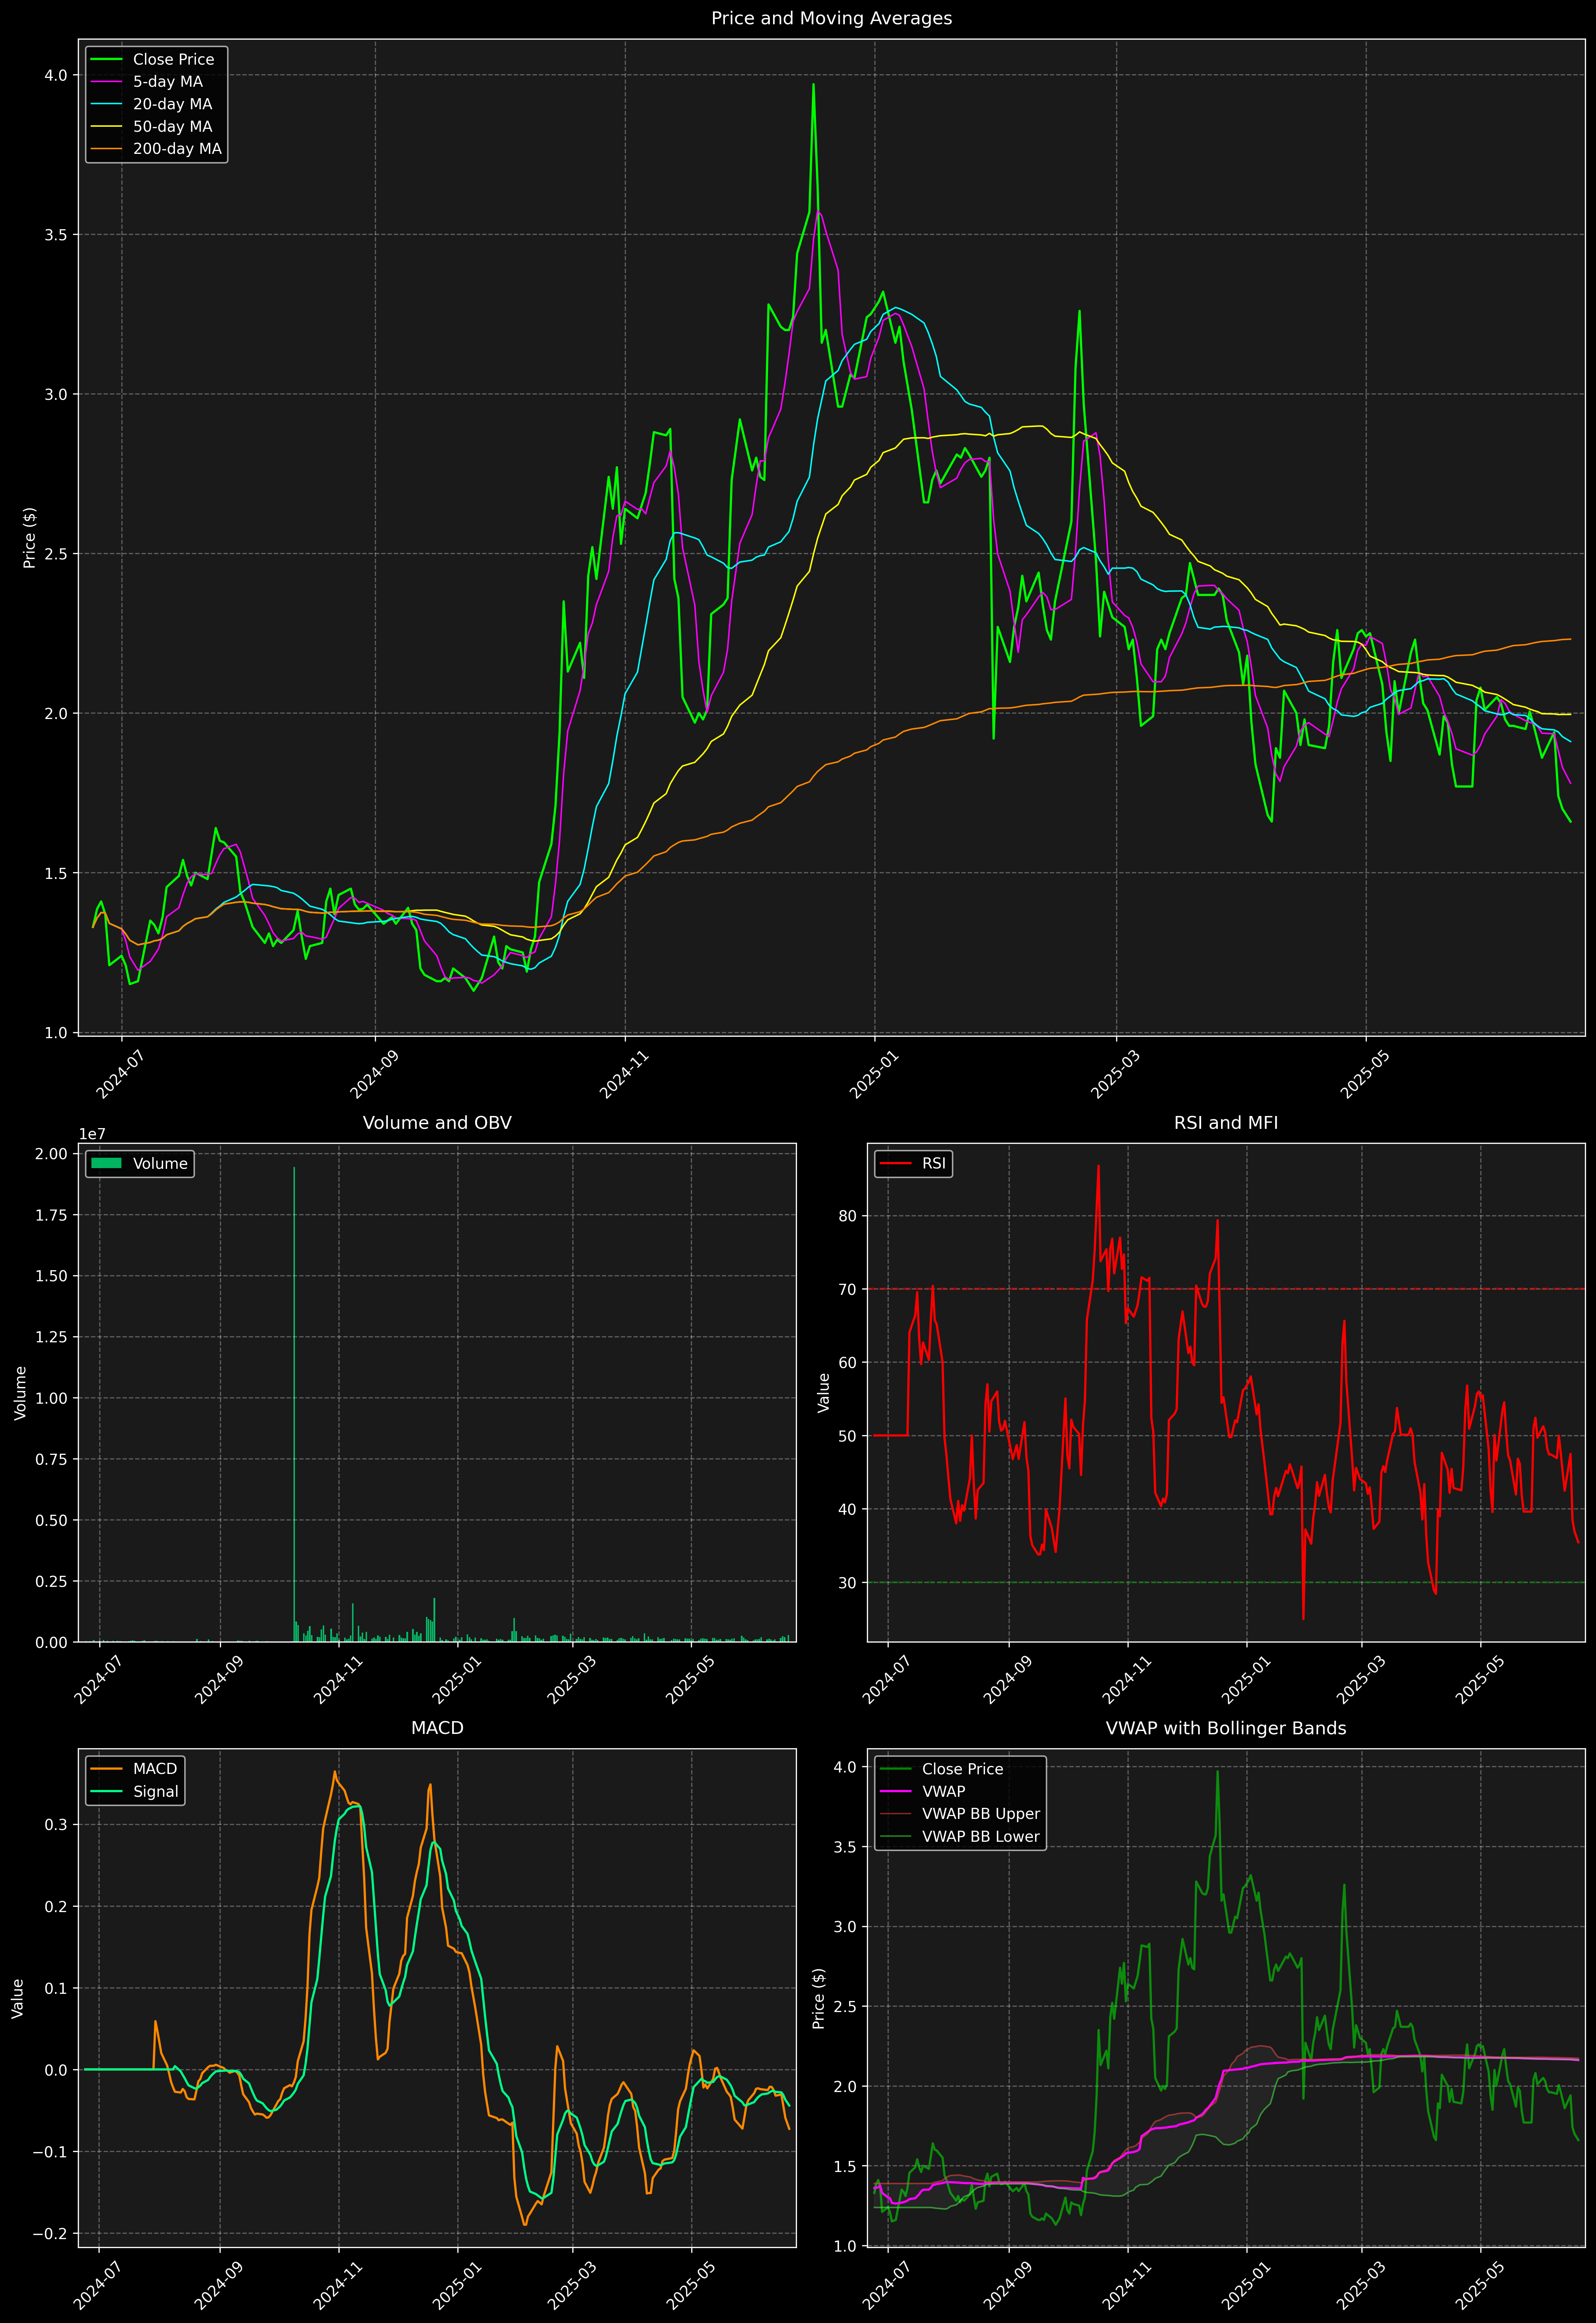Click the 'Price ($)' axis label of top chart

[x=30, y=538]
